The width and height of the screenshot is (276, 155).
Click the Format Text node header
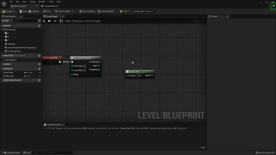click(140, 71)
